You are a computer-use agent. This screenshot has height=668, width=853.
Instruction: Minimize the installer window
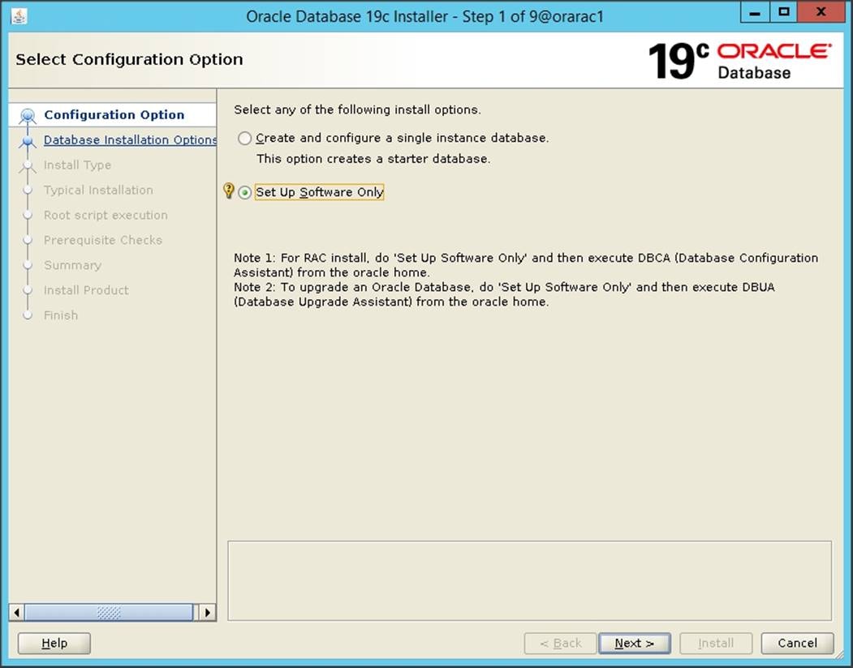click(755, 12)
